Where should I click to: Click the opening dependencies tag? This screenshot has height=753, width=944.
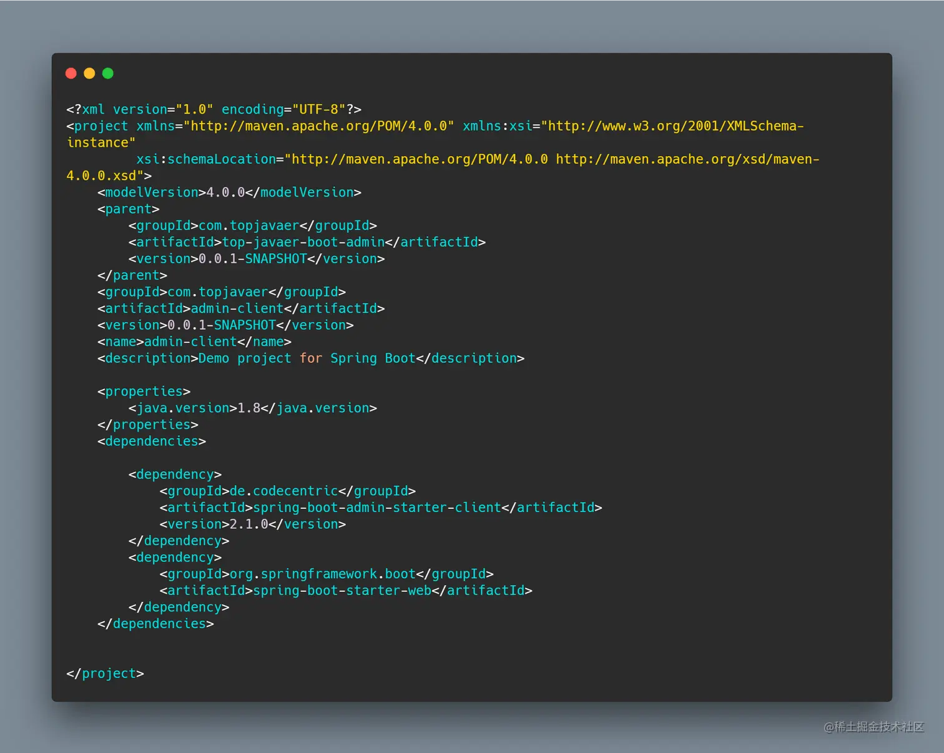tap(151, 441)
